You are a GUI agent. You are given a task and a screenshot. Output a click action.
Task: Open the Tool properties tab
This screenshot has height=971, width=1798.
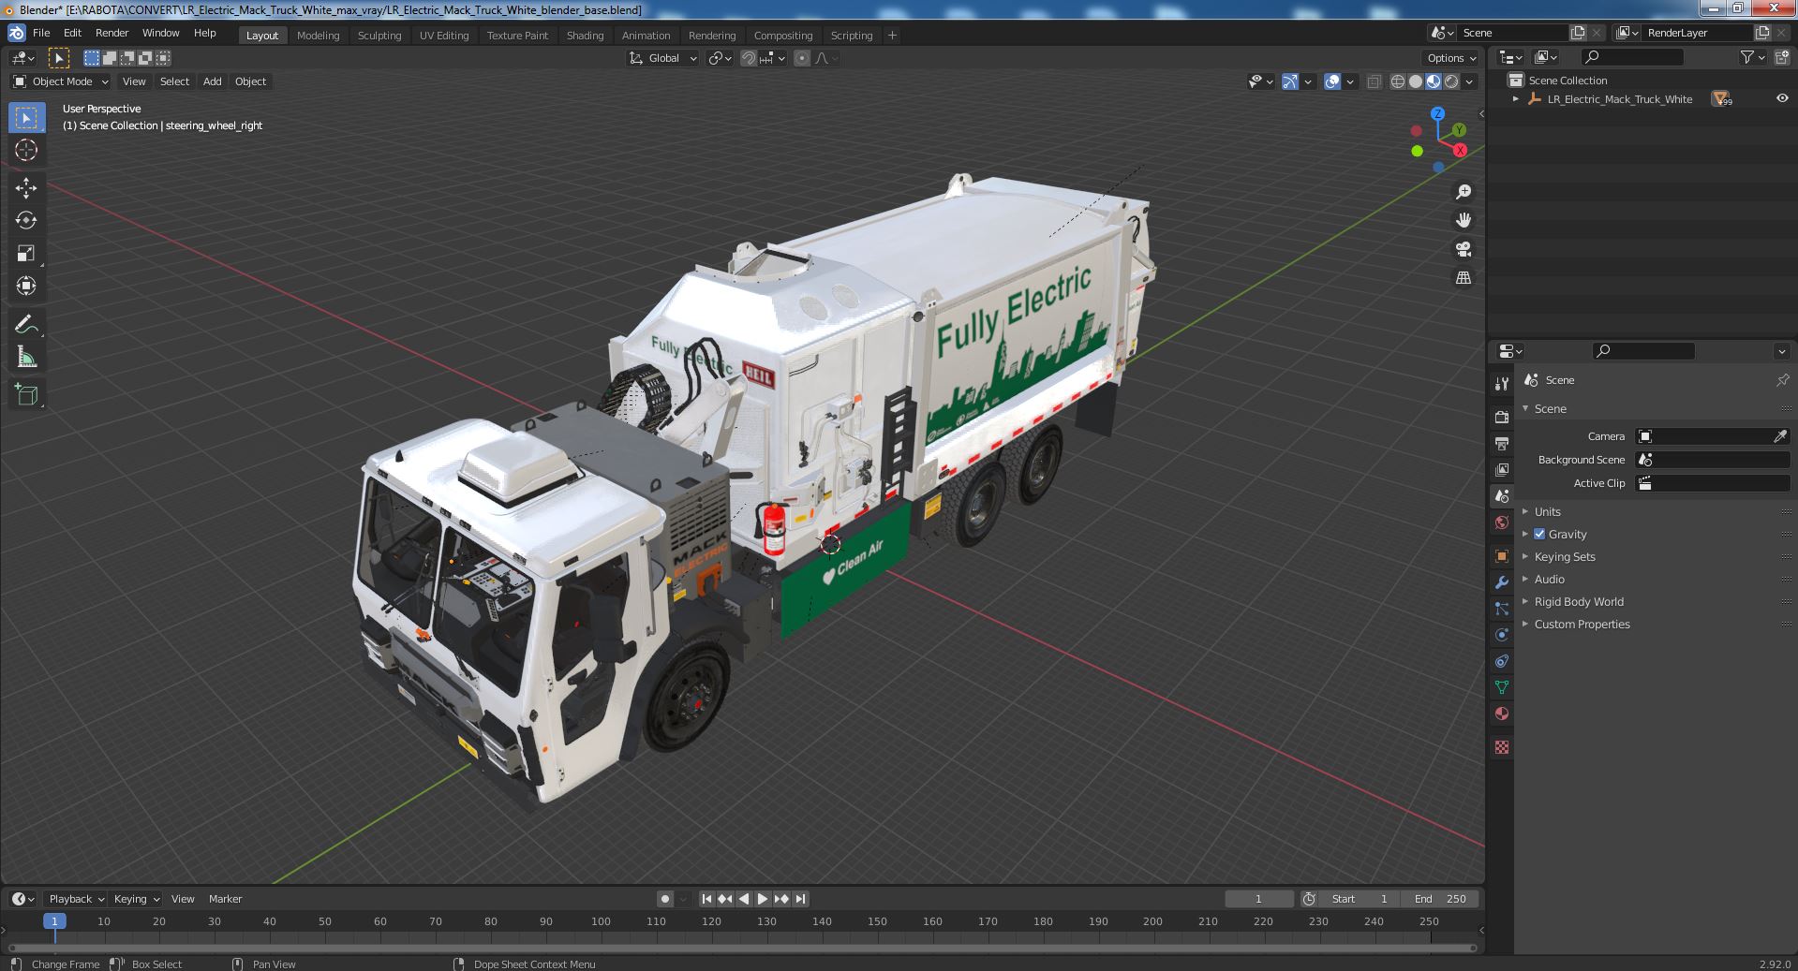point(1502,384)
